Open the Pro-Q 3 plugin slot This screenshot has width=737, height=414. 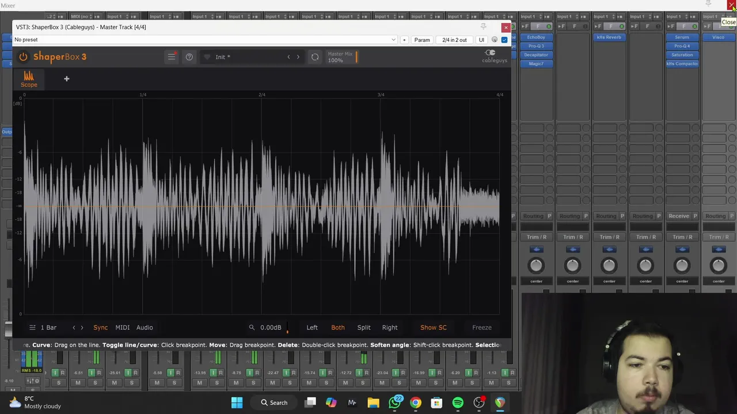click(x=536, y=46)
